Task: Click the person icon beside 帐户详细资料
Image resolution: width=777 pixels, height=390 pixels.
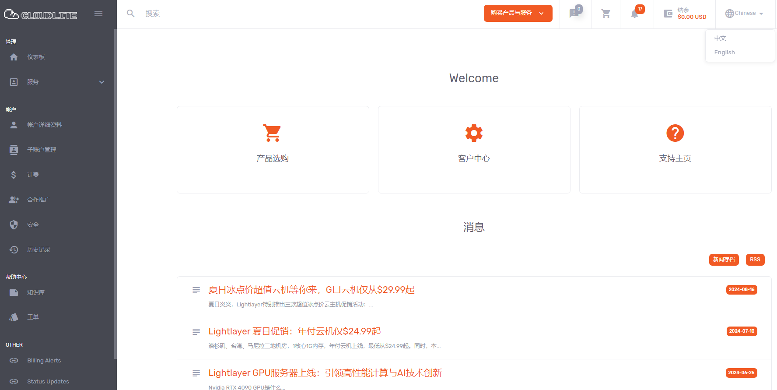Action: [x=14, y=125]
